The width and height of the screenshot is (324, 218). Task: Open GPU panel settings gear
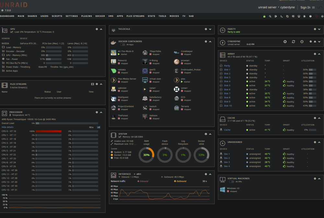[x=97, y=29]
